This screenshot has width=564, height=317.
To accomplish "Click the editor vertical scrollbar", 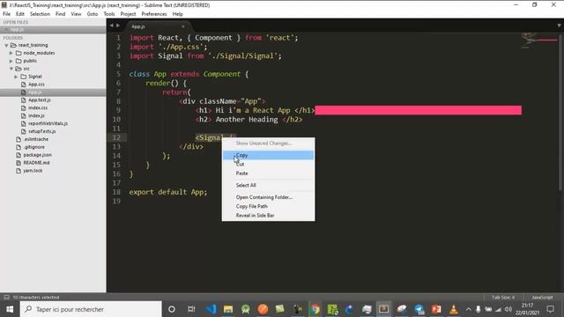I will point(560,112).
